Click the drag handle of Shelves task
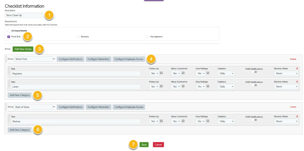This screenshot has width=304, height=151. (9, 119)
